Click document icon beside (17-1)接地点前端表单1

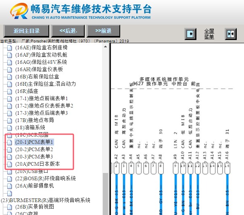10,99
